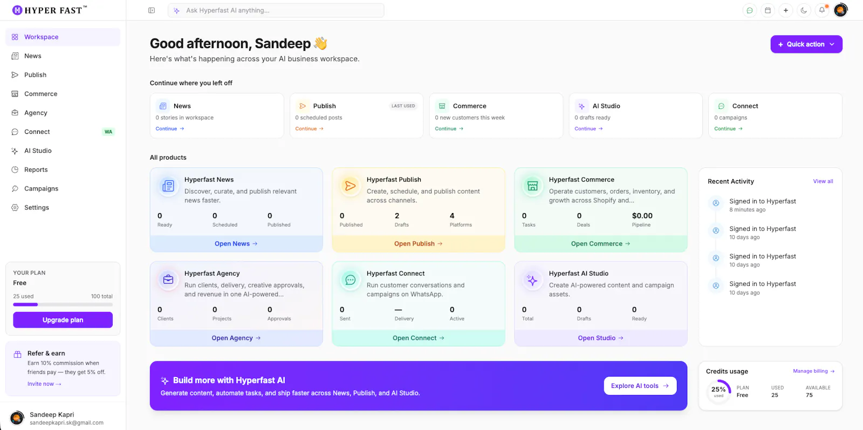Click the "2" Drafts count in Publish
Viewport: 863px width, 430px height.
pyautogui.click(x=397, y=216)
